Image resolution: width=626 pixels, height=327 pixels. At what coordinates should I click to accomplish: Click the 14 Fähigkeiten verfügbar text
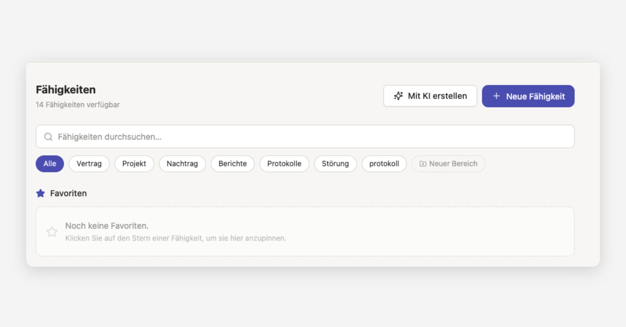pyautogui.click(x=78, y=105)
